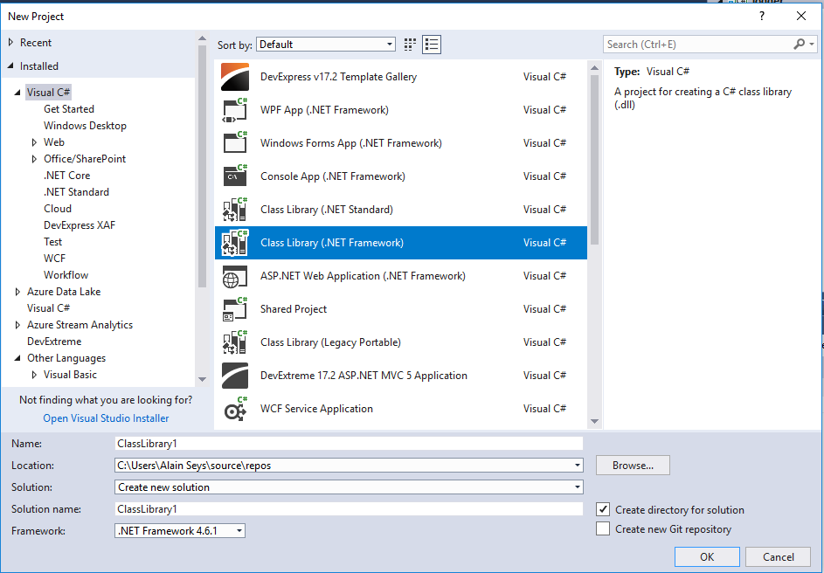The height and width of the screenshot is (573, 824).
Task: Enable Create new Git repository
Action: pos(603,528)
